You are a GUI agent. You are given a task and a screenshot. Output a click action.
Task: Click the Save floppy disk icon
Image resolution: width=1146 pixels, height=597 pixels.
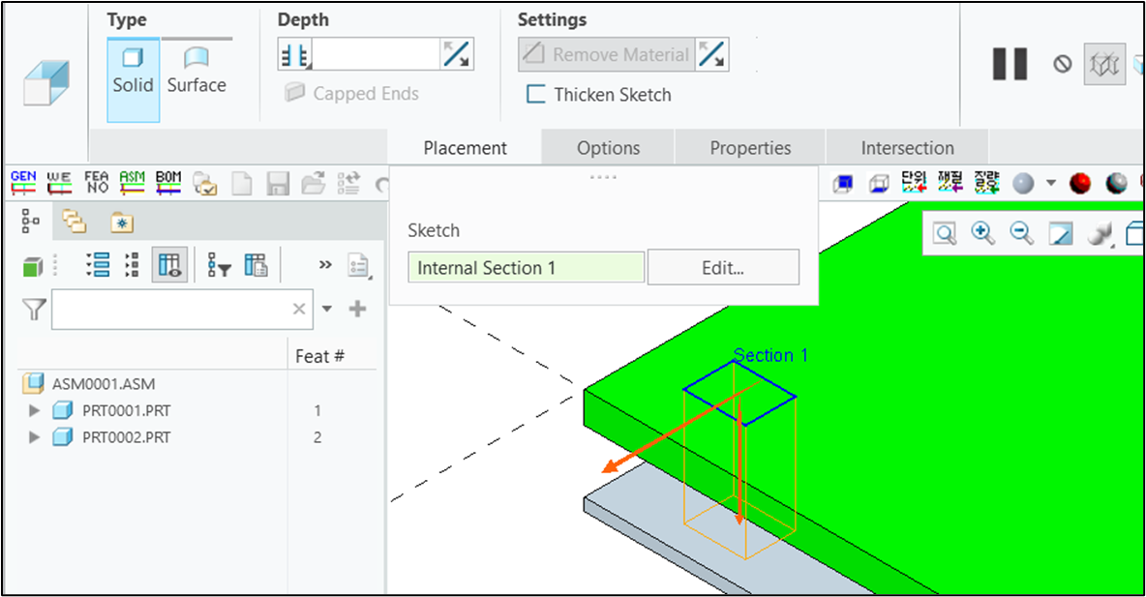pyautogui.click(x=278, y=184)
